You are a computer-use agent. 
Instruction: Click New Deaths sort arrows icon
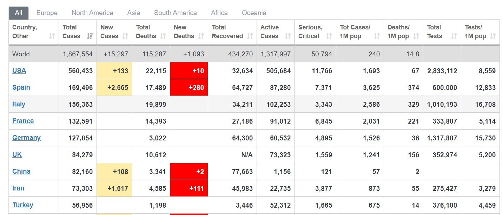pyautogui.click(x=201, y=36)
